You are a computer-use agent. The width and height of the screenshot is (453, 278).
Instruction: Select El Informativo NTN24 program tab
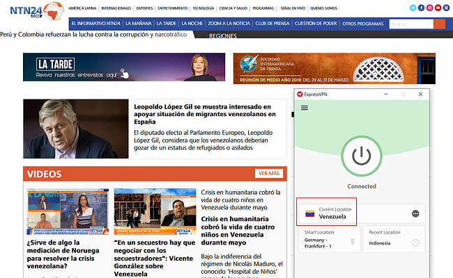(x=96, y=24)
